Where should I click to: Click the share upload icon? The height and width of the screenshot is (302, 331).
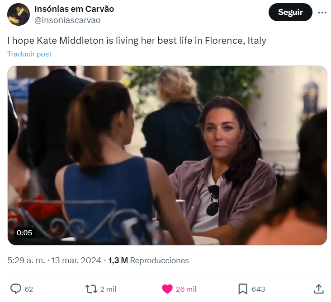tap(319, 289)
